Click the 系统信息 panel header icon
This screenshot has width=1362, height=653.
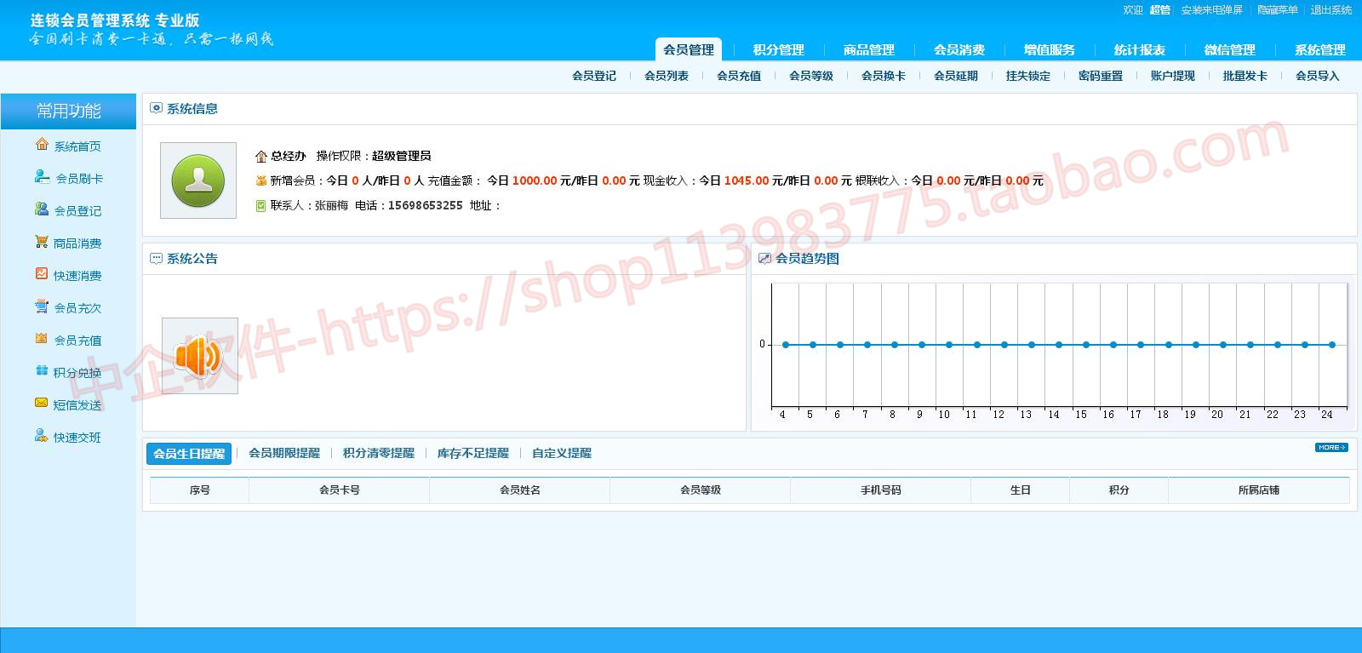(x=156, y=108)
